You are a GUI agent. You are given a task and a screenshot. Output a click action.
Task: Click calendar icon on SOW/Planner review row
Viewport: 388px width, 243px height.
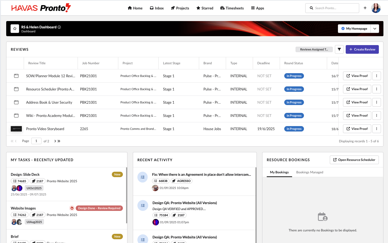coord(16,76)
